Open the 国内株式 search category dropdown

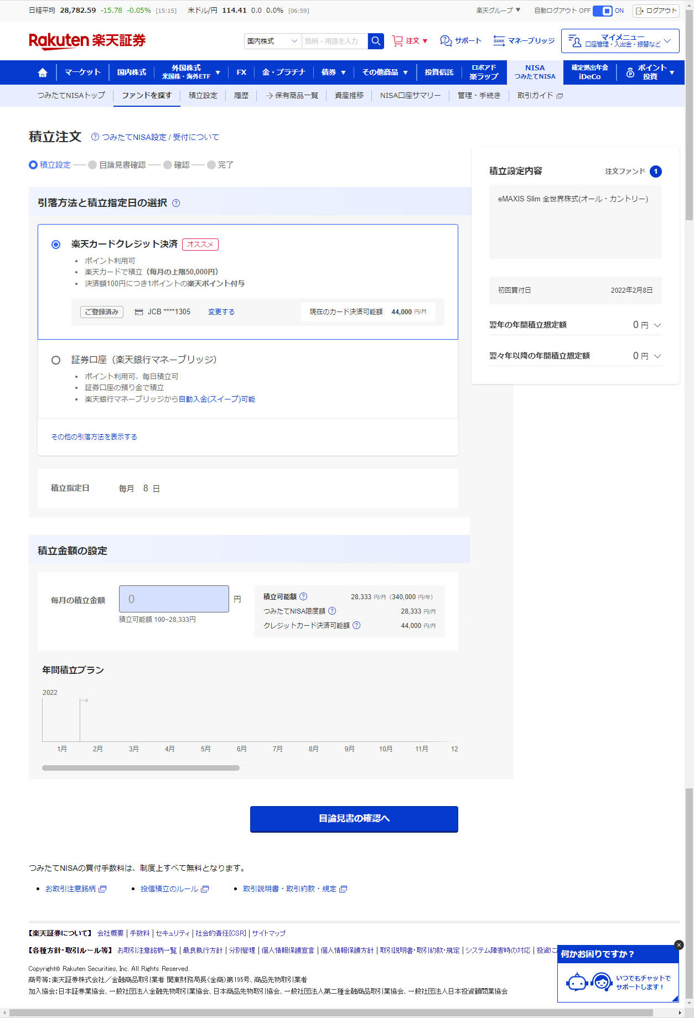[x=272, y=41]
